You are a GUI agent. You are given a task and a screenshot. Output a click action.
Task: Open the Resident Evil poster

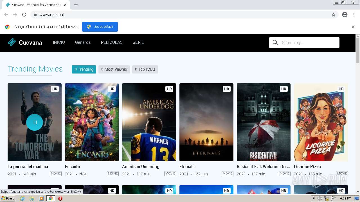264,122
